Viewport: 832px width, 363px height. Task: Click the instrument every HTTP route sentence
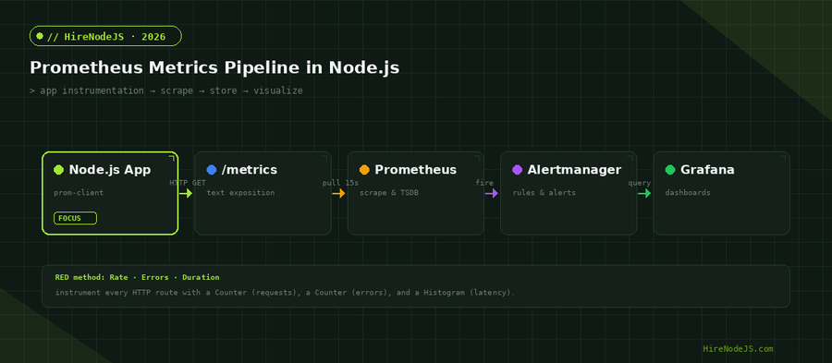(x=285, y=292)
